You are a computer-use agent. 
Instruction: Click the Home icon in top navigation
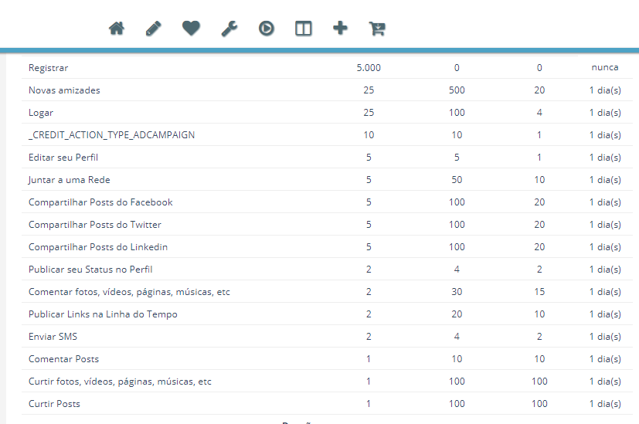117,29
